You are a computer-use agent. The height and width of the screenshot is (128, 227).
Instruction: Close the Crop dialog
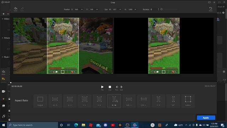tap(214, 2)
